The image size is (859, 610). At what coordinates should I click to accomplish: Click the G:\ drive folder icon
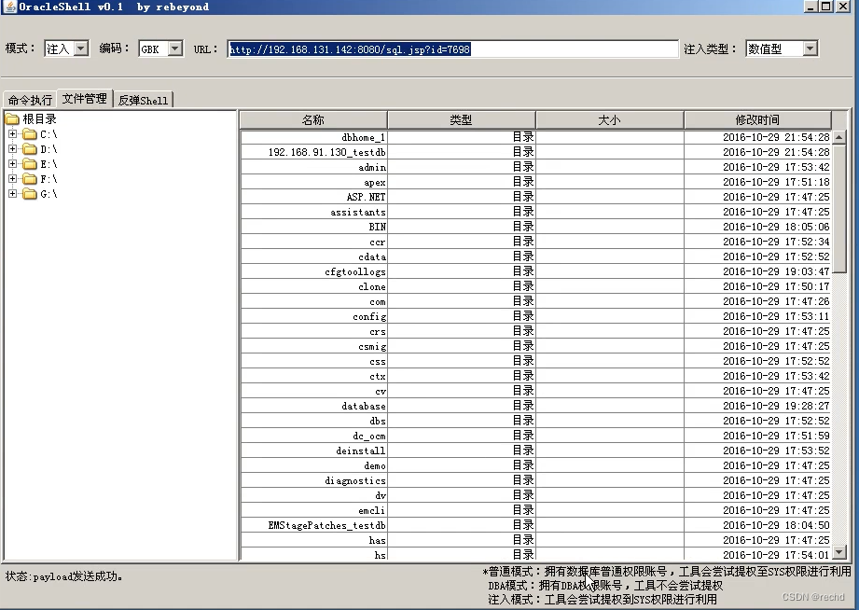coord(30,193)
